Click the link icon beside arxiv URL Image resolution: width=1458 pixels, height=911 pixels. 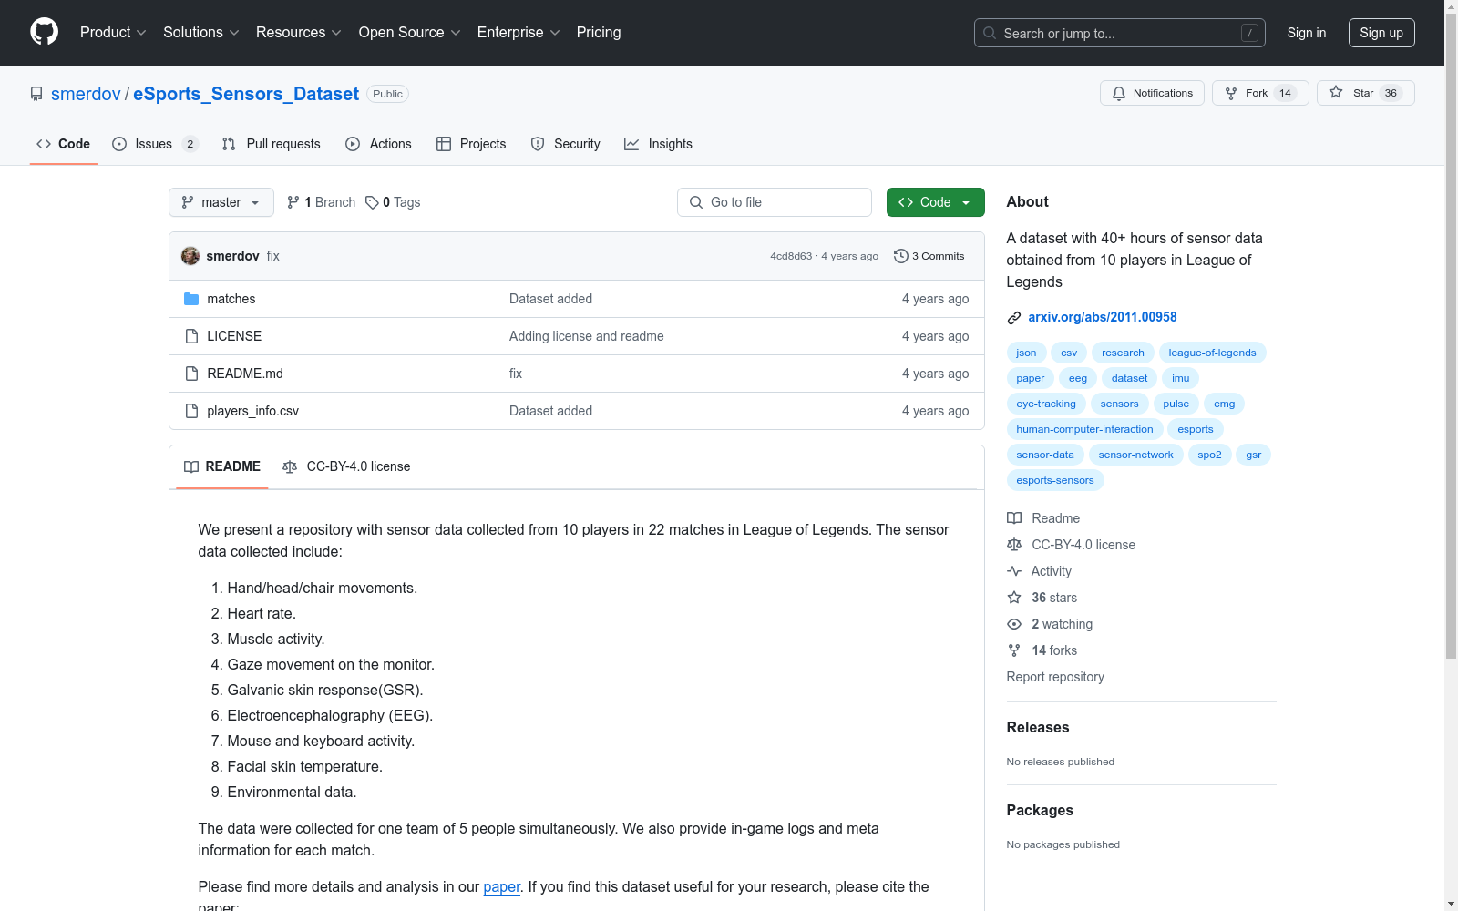tap(1014, 318)
